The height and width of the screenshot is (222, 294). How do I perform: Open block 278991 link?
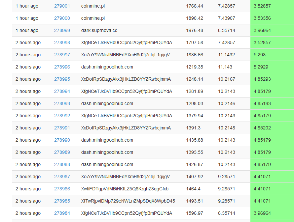point(62,128)
